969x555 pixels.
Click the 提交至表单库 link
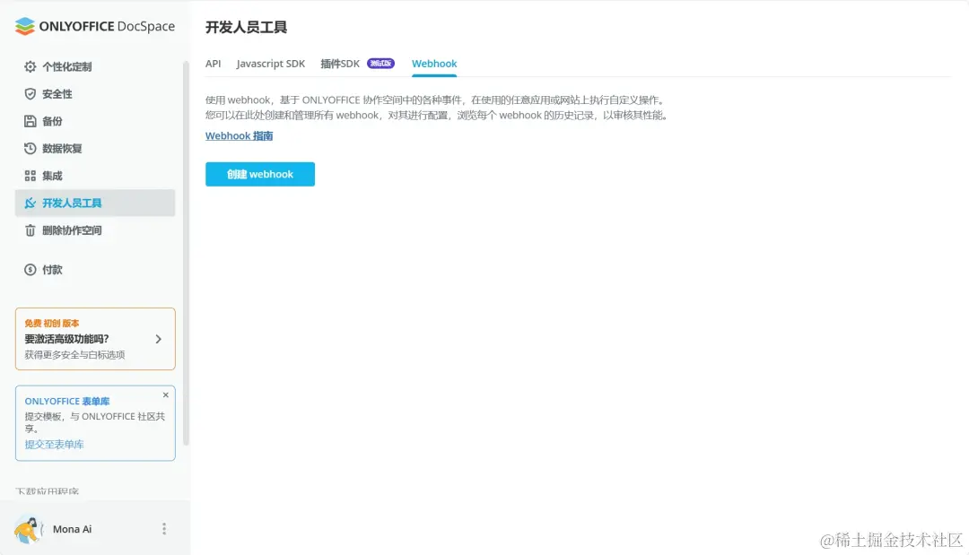click(x=55, y=445)
